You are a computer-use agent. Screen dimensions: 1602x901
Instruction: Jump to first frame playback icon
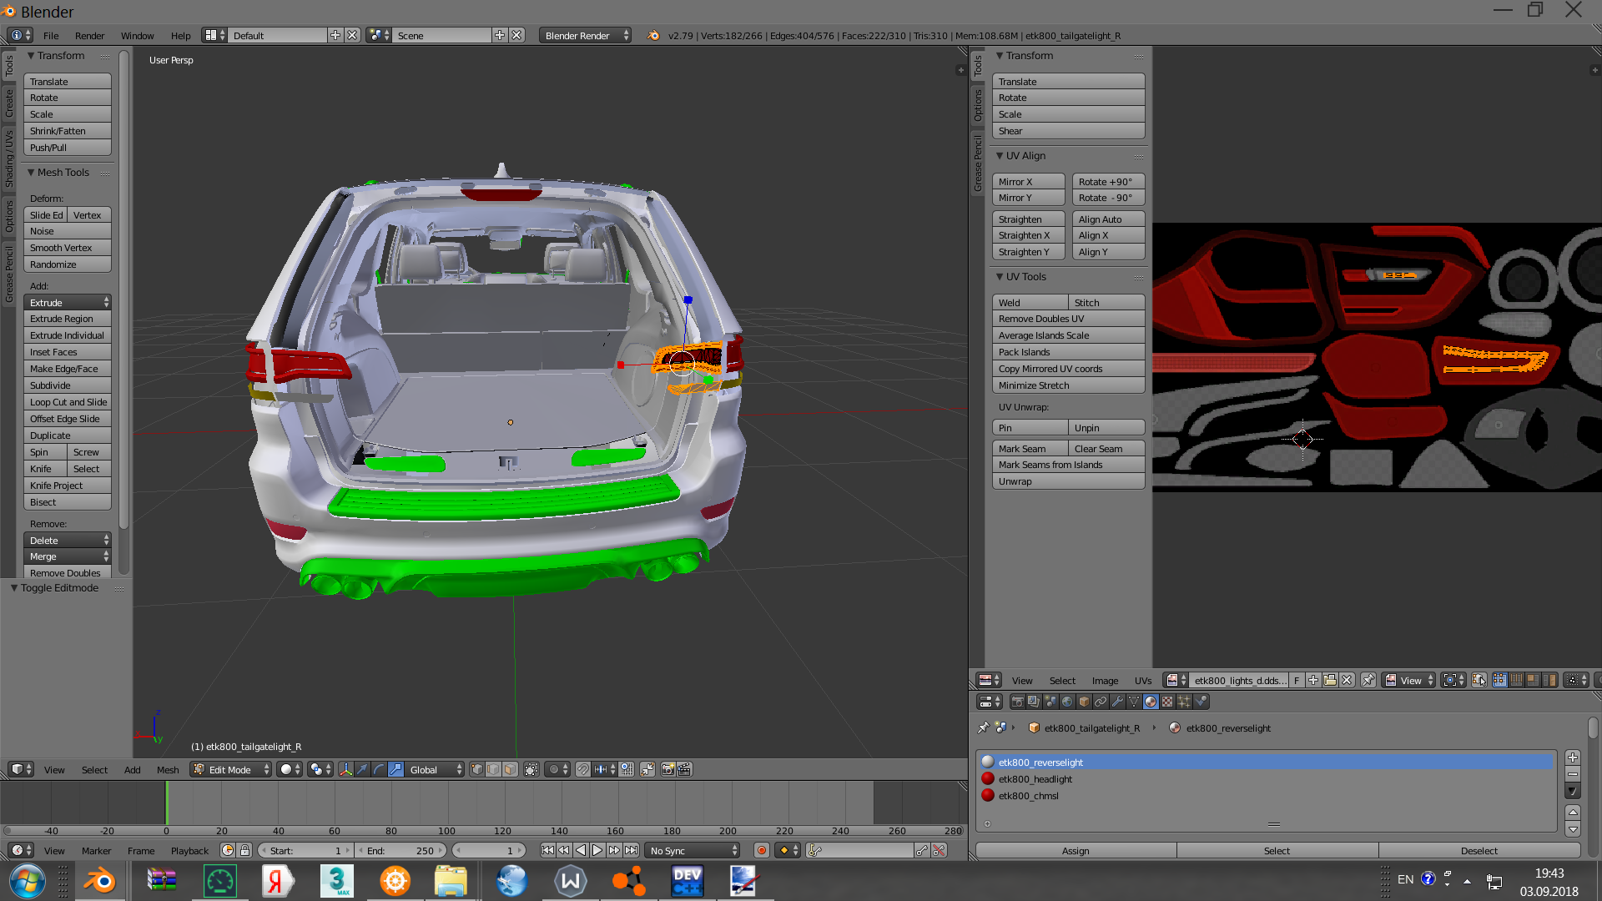click(x=547, y=850)
